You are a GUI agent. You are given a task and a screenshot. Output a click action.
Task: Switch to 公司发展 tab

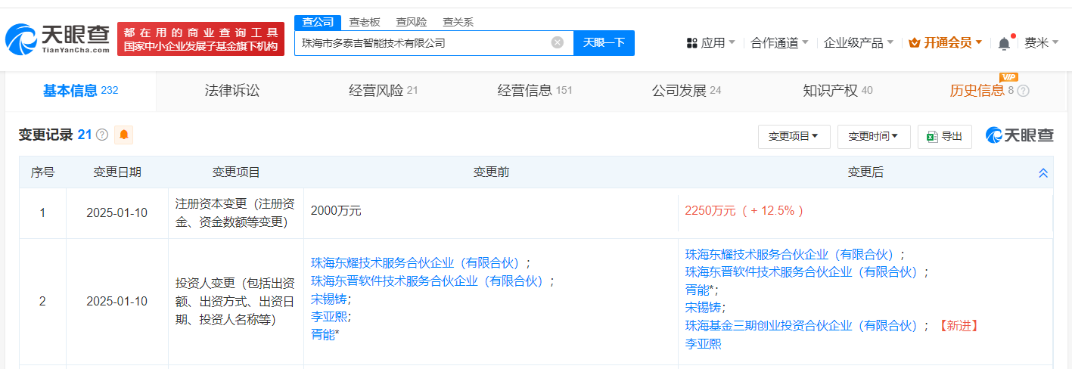point(686,91)
